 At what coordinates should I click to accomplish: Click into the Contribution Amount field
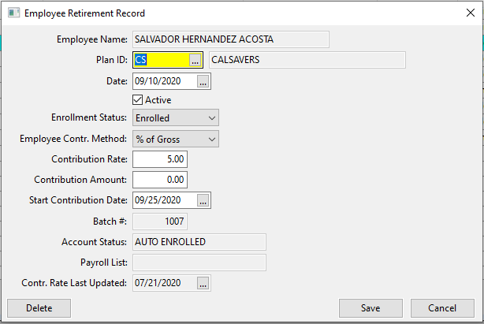(x=160, y=181)
